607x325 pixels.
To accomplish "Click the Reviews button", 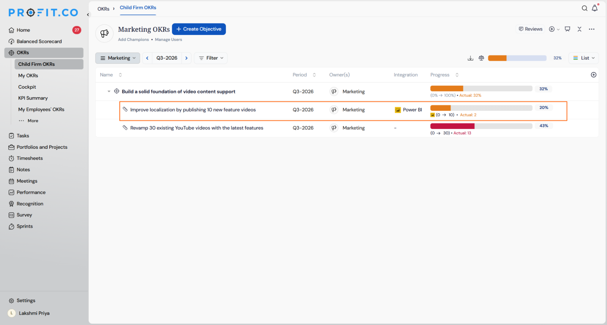I will pos(530,29).
